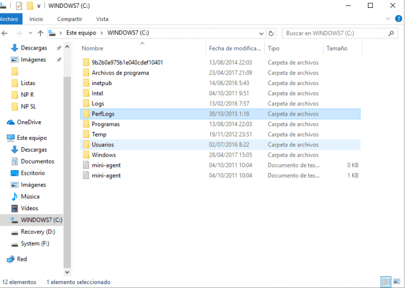Click the Música note icon

tap(15, 196)
